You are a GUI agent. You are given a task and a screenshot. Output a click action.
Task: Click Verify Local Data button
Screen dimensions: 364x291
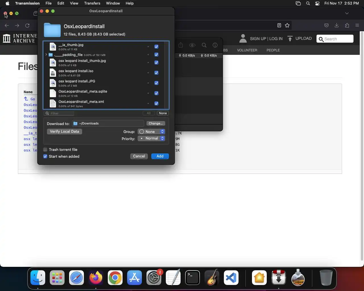coord(65,132)
